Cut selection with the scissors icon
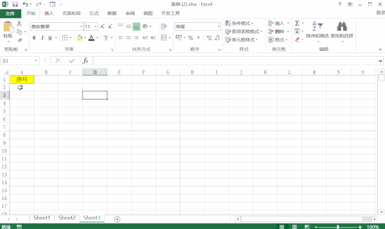Image resolution: width=385 pixels, height=229 pixels. click(19, 24)
